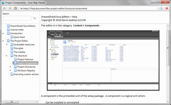The height and width of the screenshot is (105, 171).
Task: Click the Introduction page icon
Action: (8, 33)
